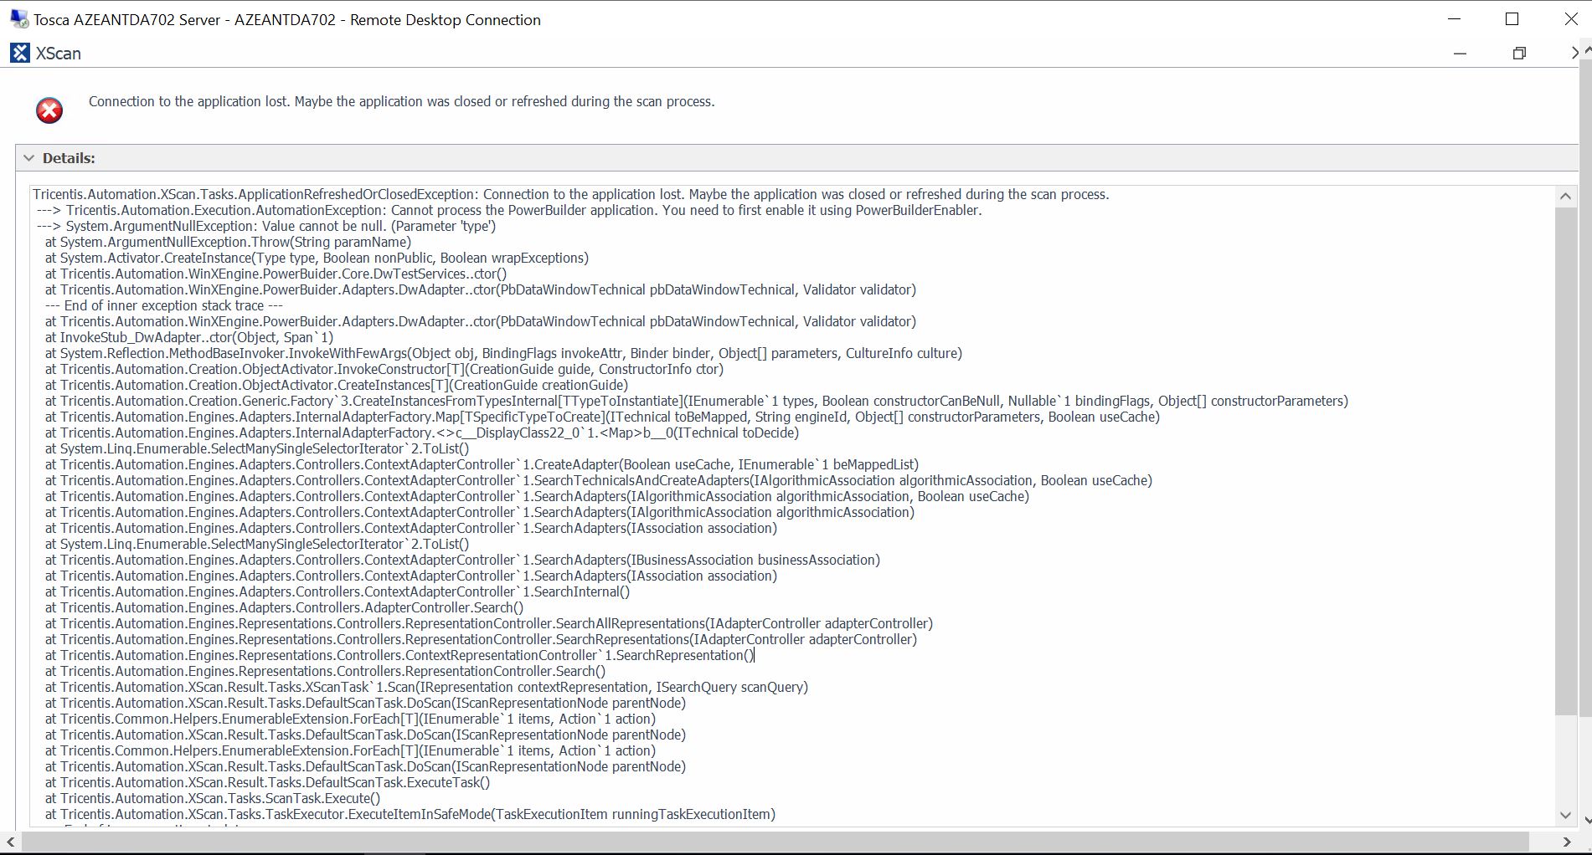Screen dimensions: 1592x855
Task: Minimize the XScan window
Action: coord(1461,54)
